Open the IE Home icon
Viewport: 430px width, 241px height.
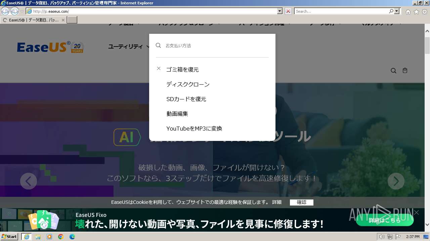coord(408,12)
